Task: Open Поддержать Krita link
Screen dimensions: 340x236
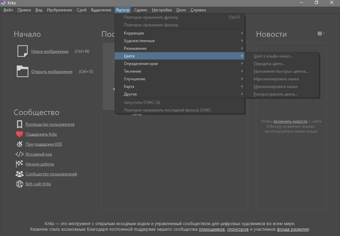Action: (41, 134)
